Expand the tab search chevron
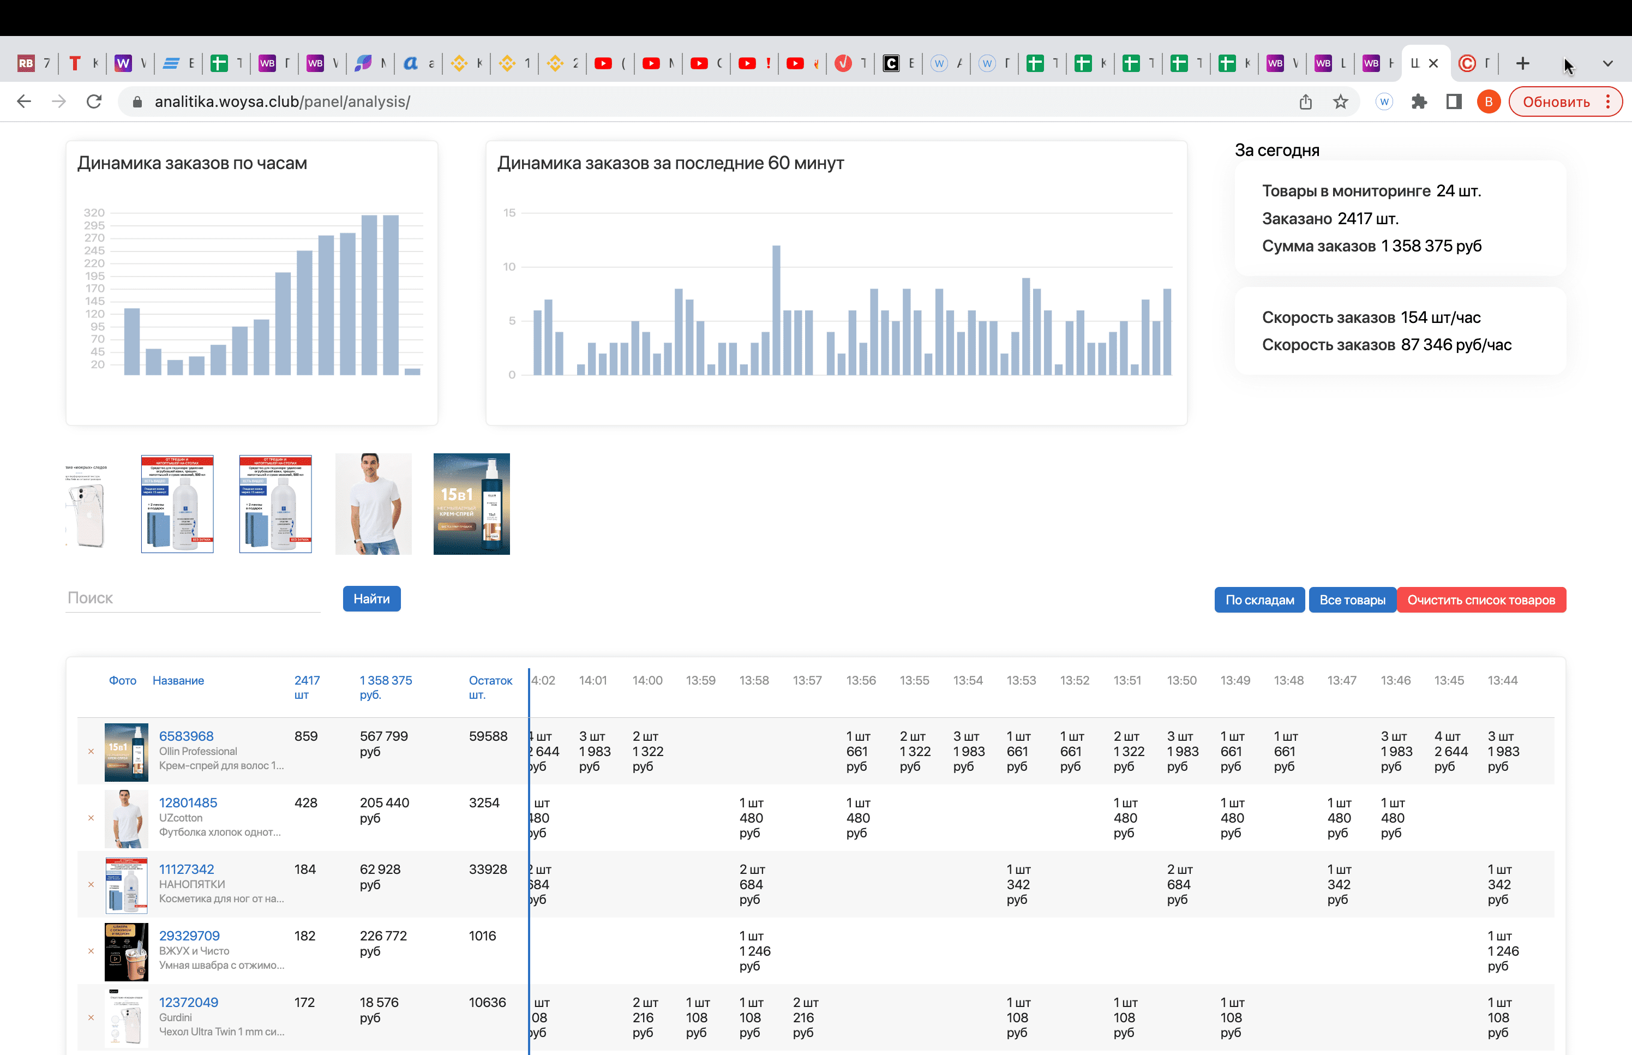Screen dimensions: 1632x1055 pyautogui.click(x=1607, y=63)
